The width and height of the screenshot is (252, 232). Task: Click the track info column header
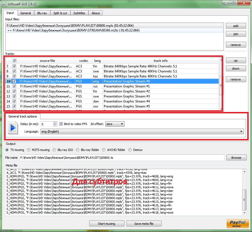(160, 61)
